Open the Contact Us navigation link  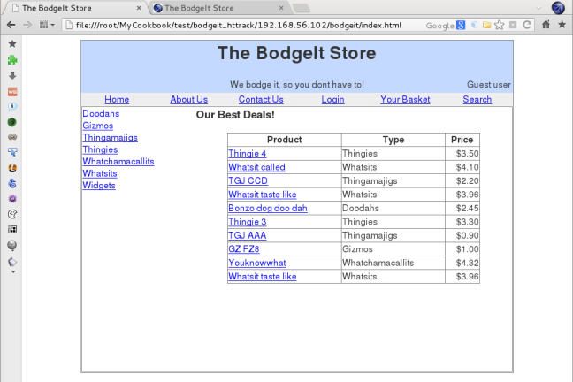point(261,99)
